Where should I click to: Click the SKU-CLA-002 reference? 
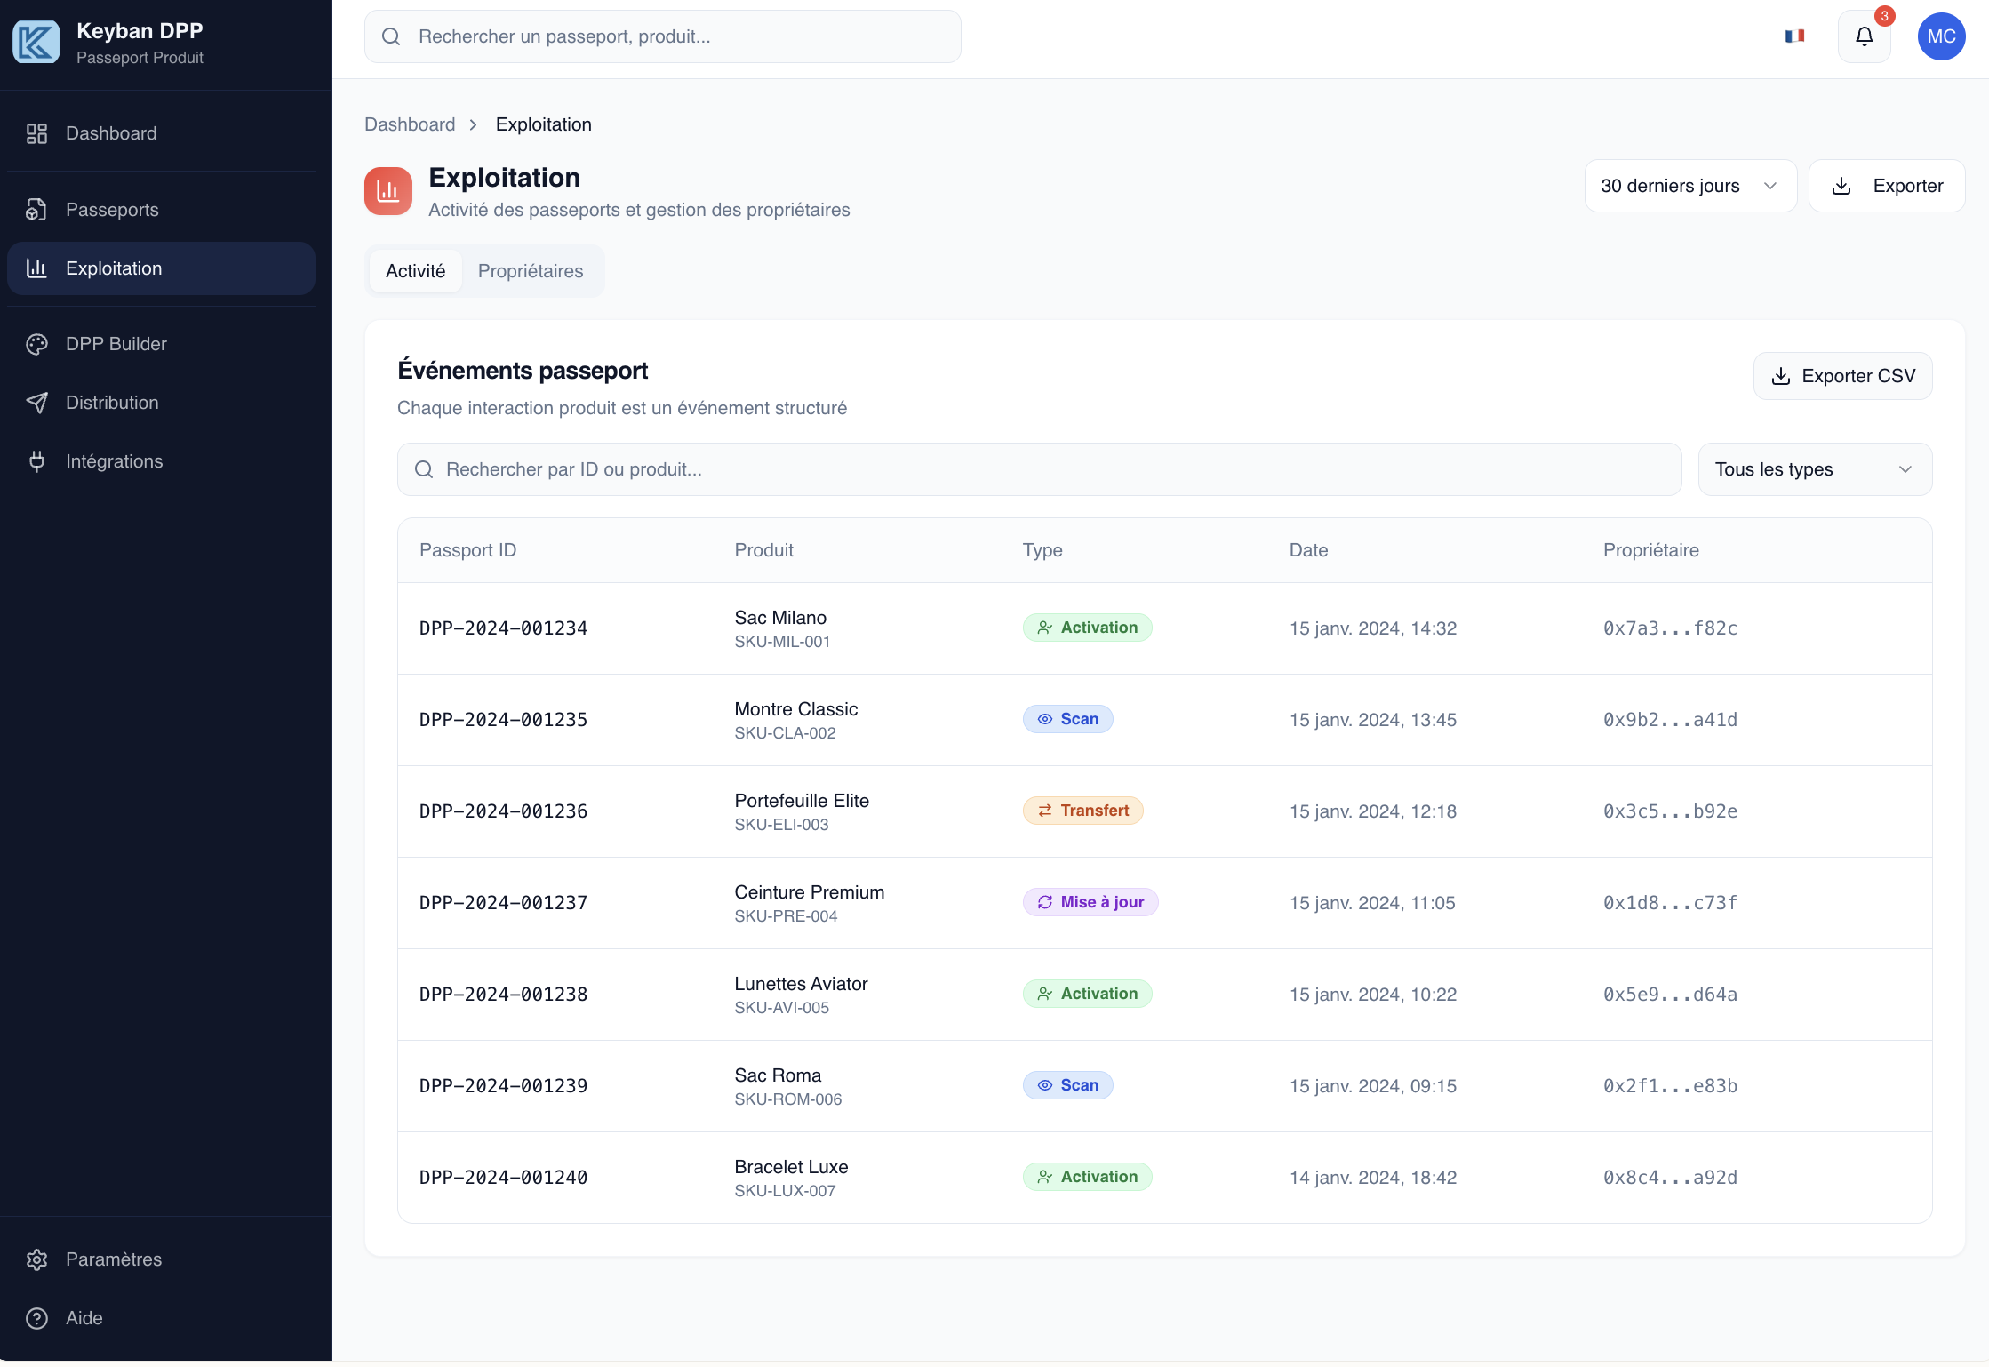click(785, 733)
